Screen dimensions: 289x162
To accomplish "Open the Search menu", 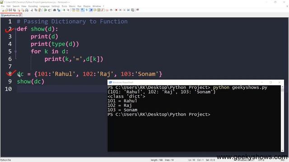I will pos(16,6).
